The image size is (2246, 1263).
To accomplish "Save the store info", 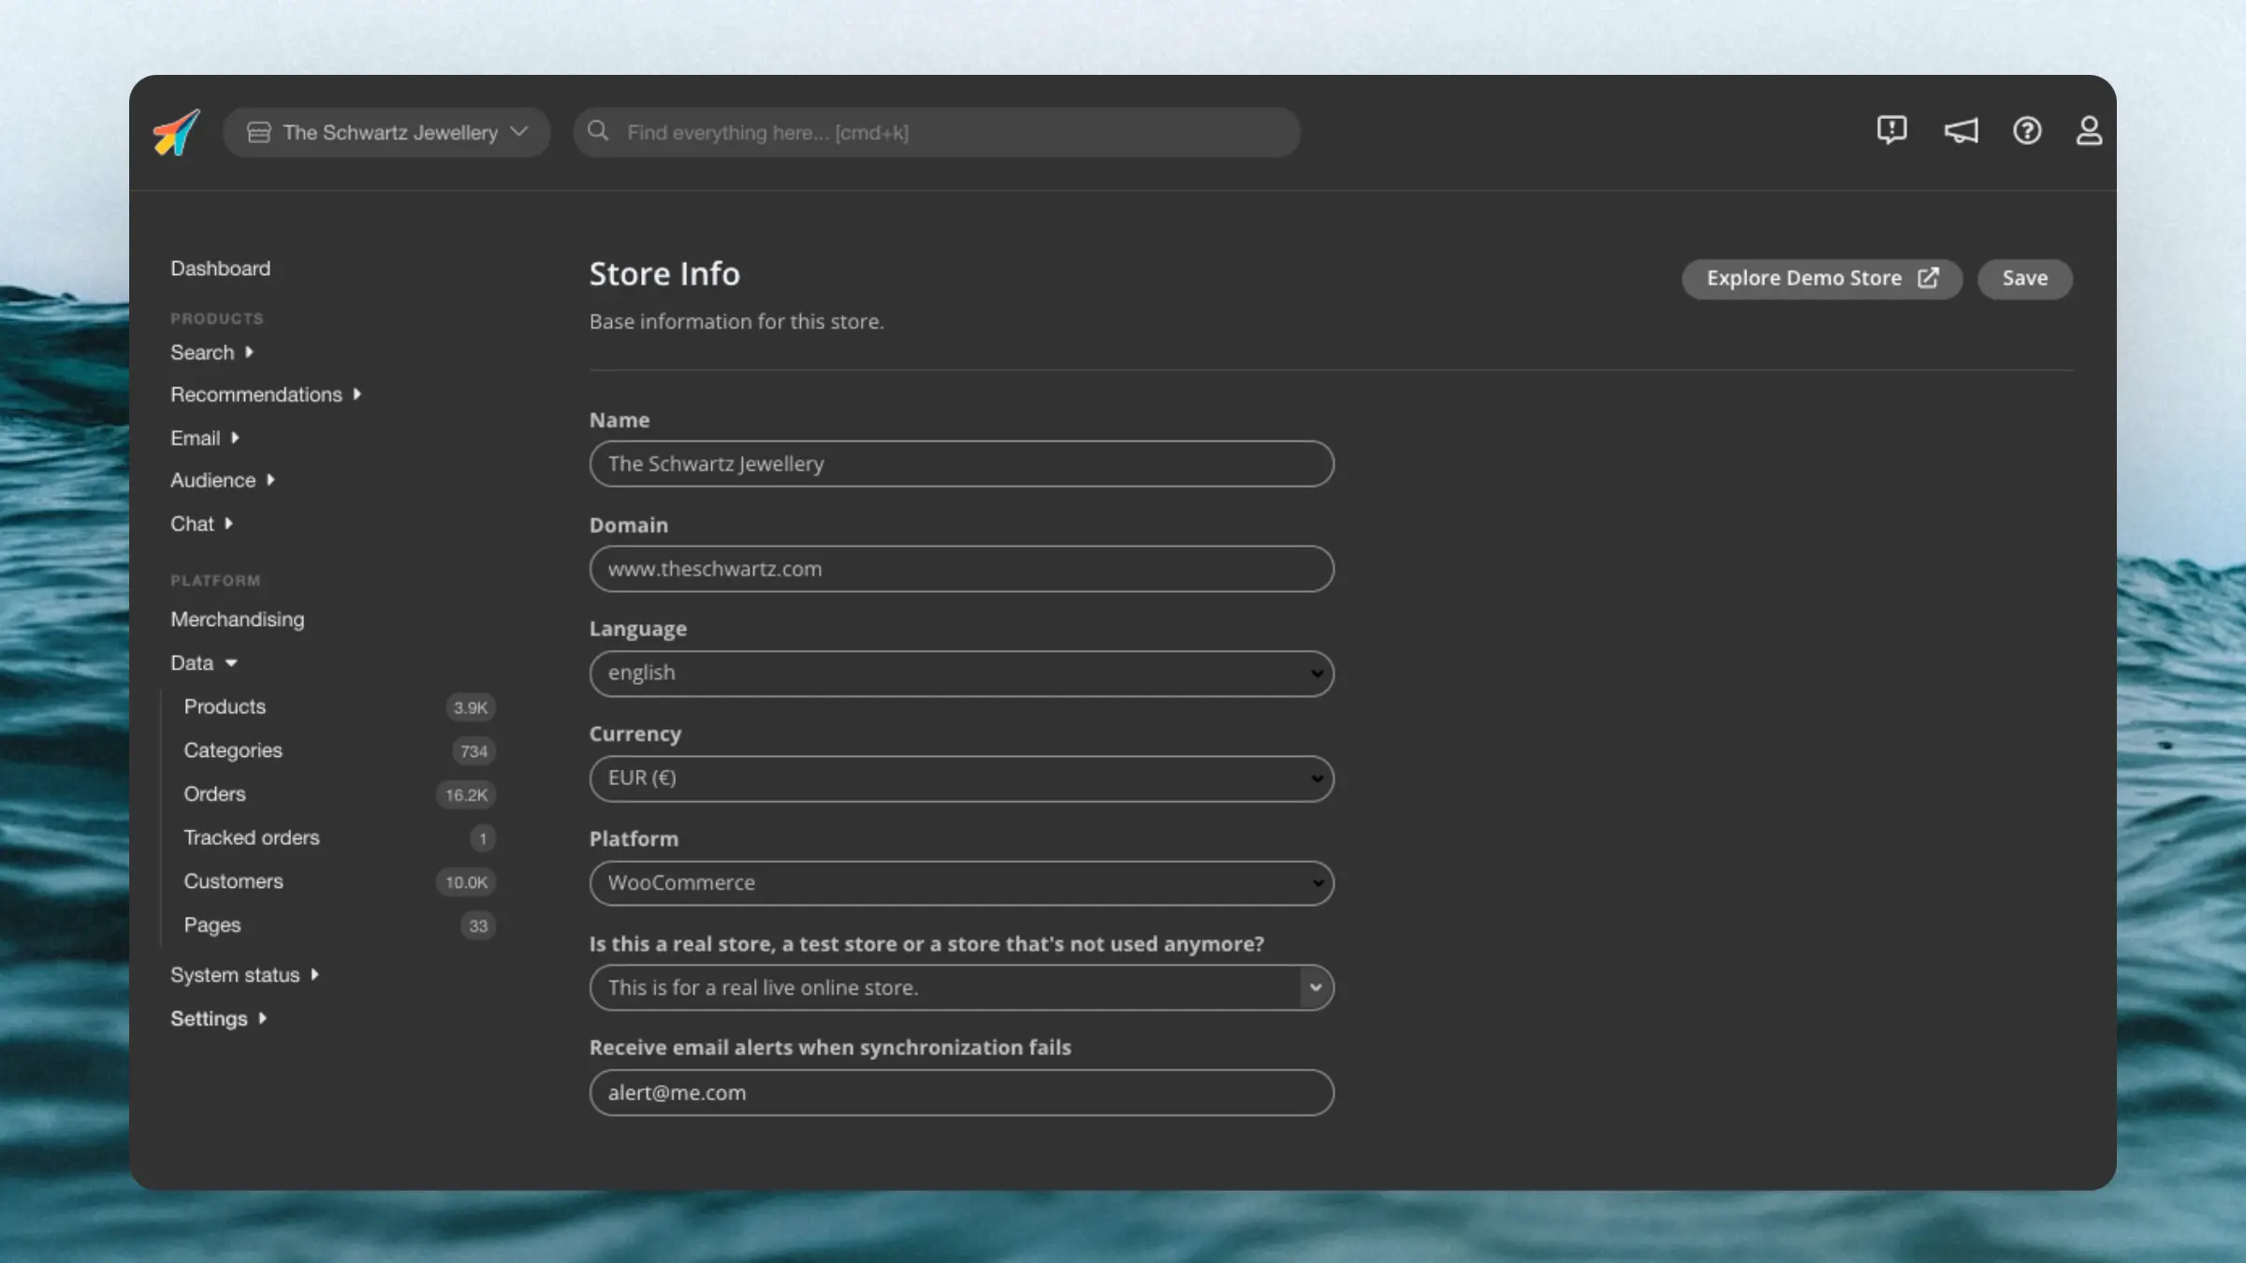I will tap(2025, 279).
